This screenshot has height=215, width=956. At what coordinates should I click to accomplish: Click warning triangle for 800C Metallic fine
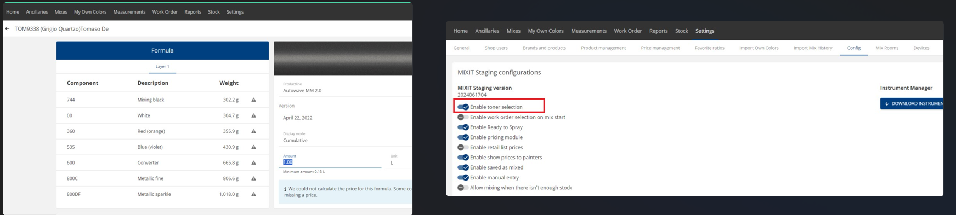(x=253, y=178)
